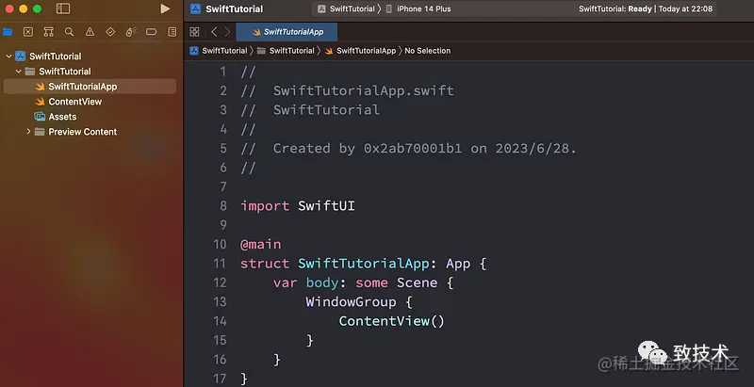The image size is (754, 387).
Task: Open the Source Control navigator
Action: click(28, 32)
